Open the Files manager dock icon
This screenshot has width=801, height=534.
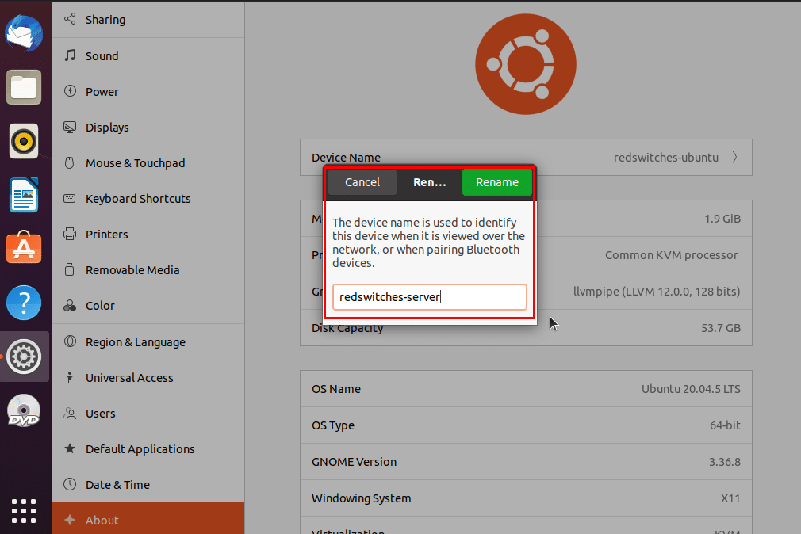tap(24, 87)
